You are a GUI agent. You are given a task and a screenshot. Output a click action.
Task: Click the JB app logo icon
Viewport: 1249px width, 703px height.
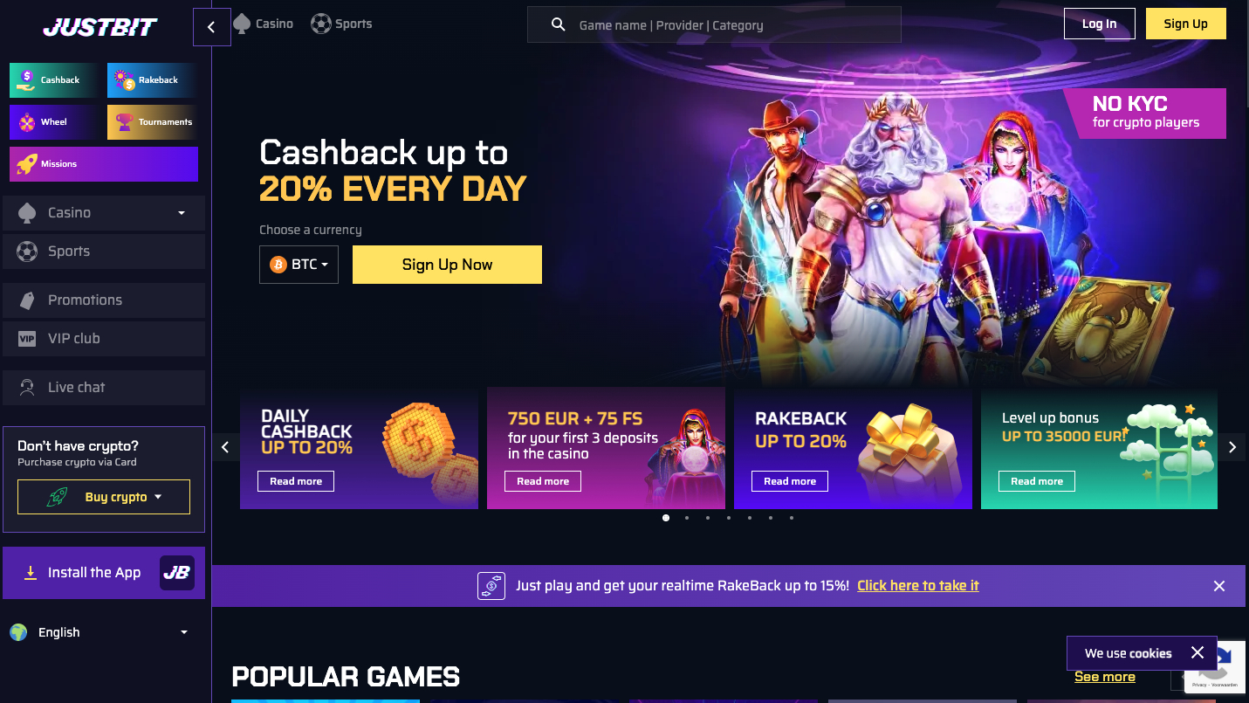pos(177,573)
